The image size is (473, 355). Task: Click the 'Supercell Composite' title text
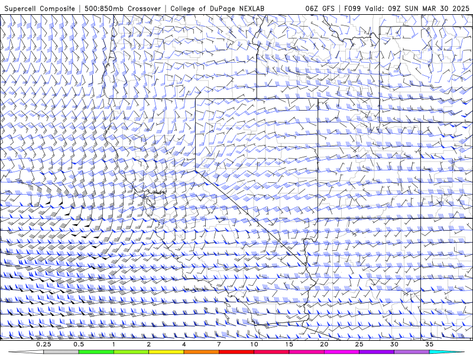coord(40,8)
